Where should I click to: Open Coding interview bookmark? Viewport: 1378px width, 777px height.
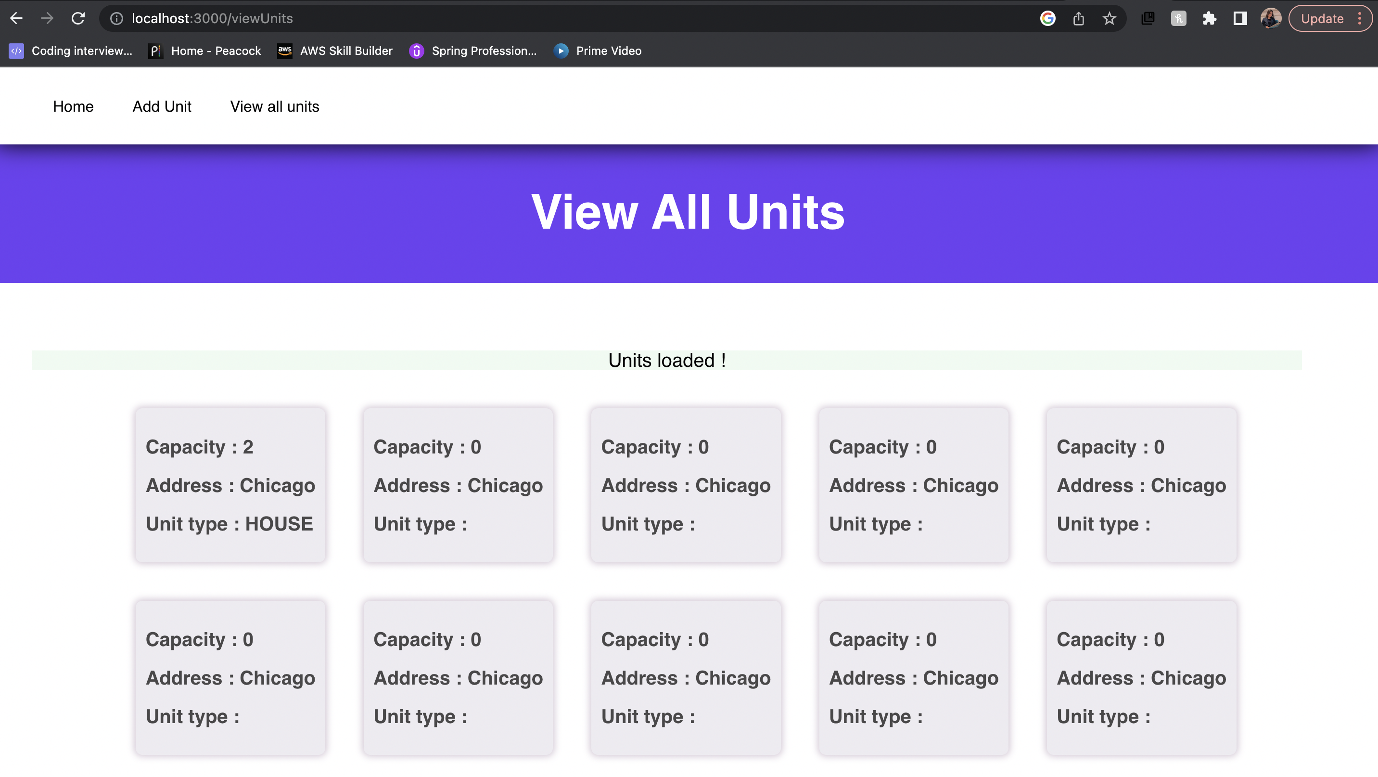pos(71,51)
